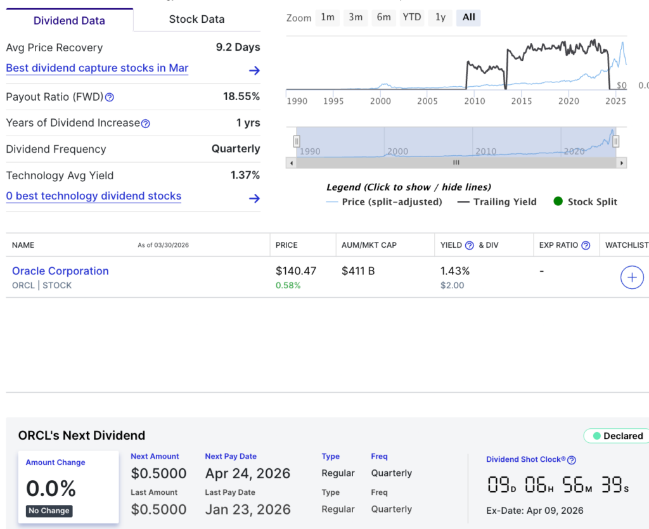649x529 pixels.
Task: Switch to the Stock Data tab
Action: tap(196, 20)
